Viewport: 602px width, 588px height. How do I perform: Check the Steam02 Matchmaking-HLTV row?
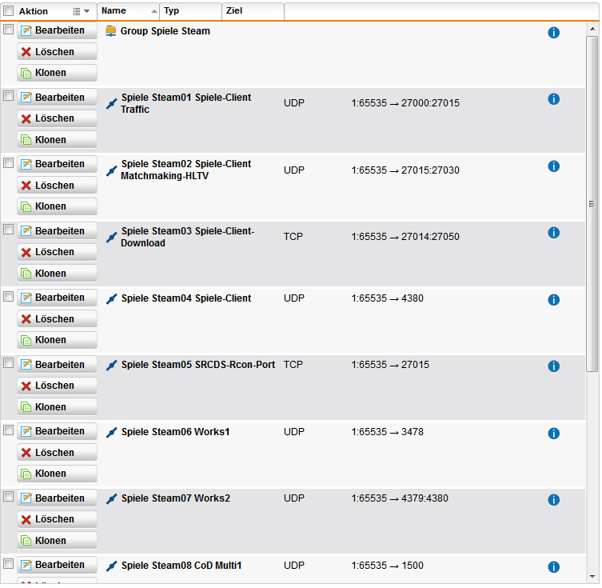[x=9, y=163]
